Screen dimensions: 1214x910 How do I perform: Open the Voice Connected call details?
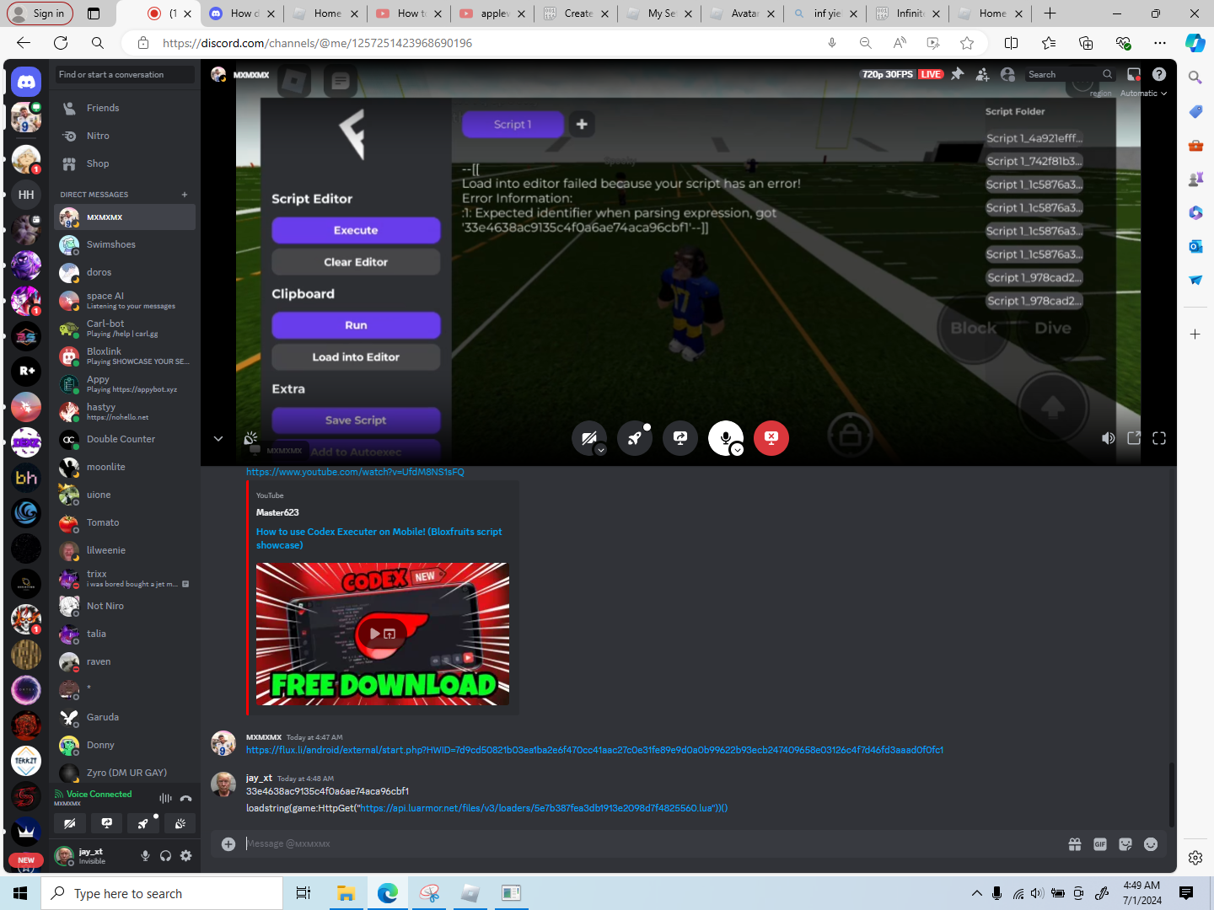(99, 794)
